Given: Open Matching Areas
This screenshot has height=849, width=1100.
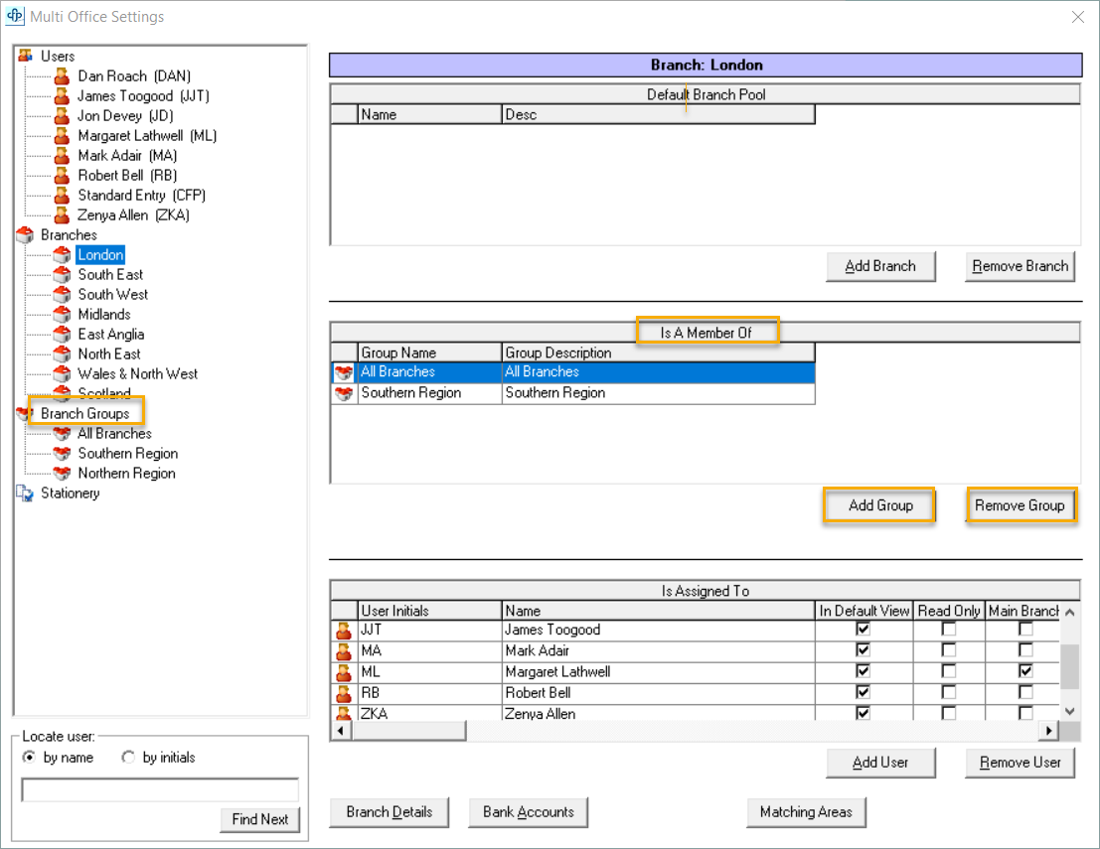Looking at the screenshot, I should 806,812.
